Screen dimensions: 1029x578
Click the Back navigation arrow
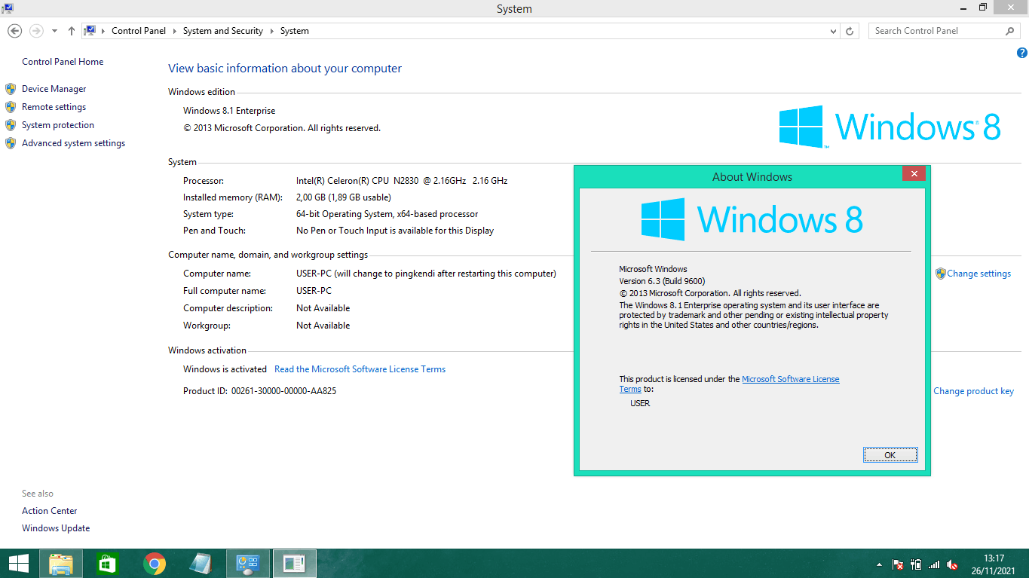pos(14,31)
